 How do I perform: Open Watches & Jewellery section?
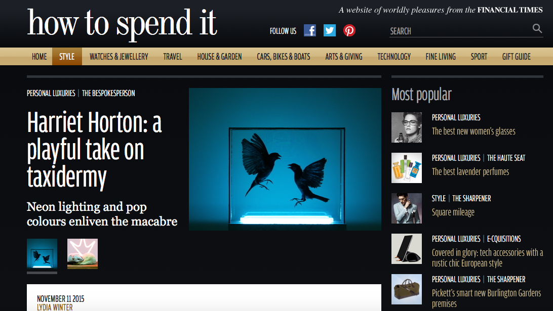pos(119,56)
